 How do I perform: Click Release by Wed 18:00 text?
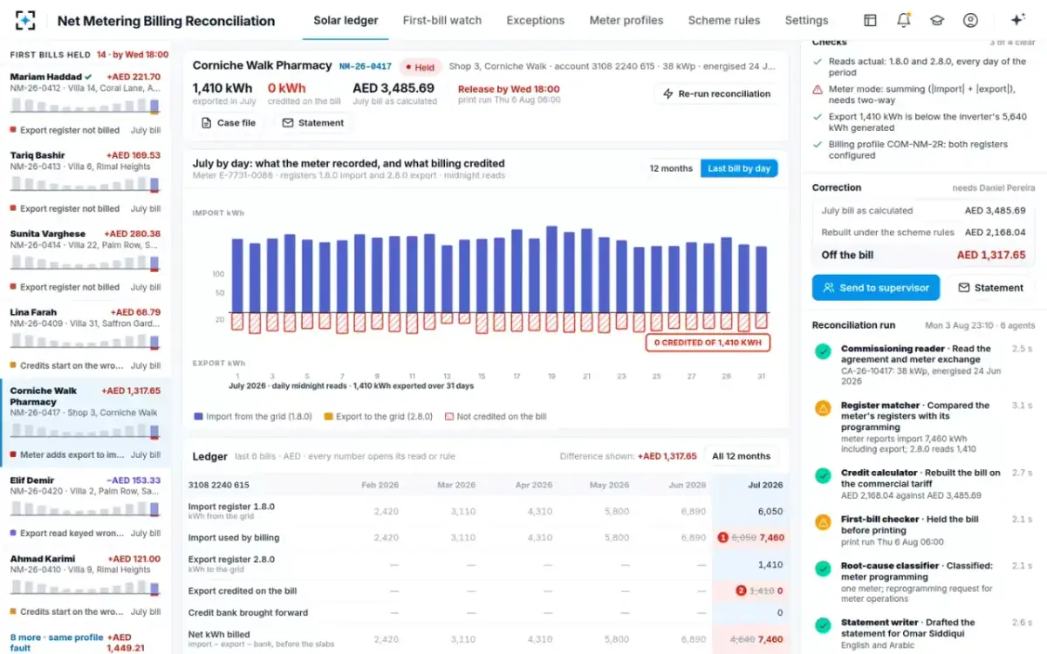[x=509, y=89]
